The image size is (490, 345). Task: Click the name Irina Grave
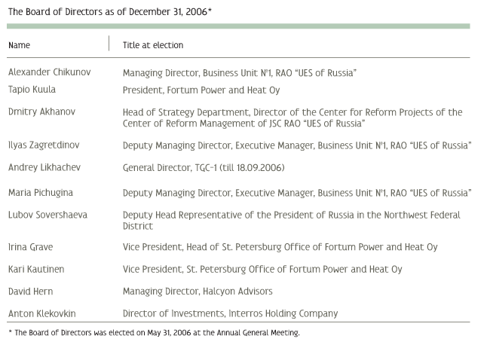click(31, 247)
